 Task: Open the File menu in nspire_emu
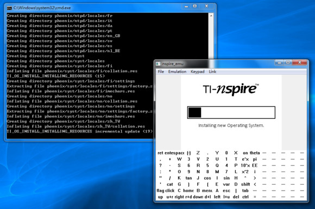pos(161,72)
